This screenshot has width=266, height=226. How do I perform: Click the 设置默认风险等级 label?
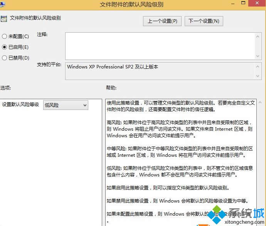(x=20, y=105)
